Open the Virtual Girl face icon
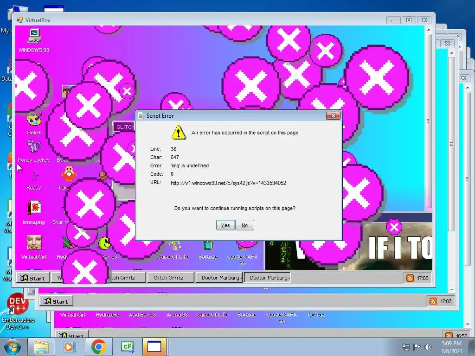The image size is (475, 356). click(34, 243)
